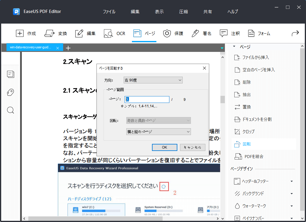The image size is (306, 222).
Task: Click the page range input field
Action: (147, 99)
